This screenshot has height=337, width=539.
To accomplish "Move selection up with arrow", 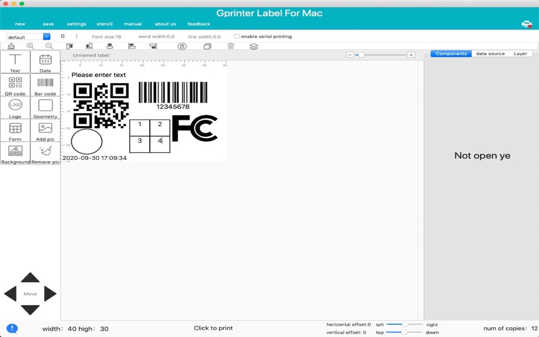I will [30, 277].
